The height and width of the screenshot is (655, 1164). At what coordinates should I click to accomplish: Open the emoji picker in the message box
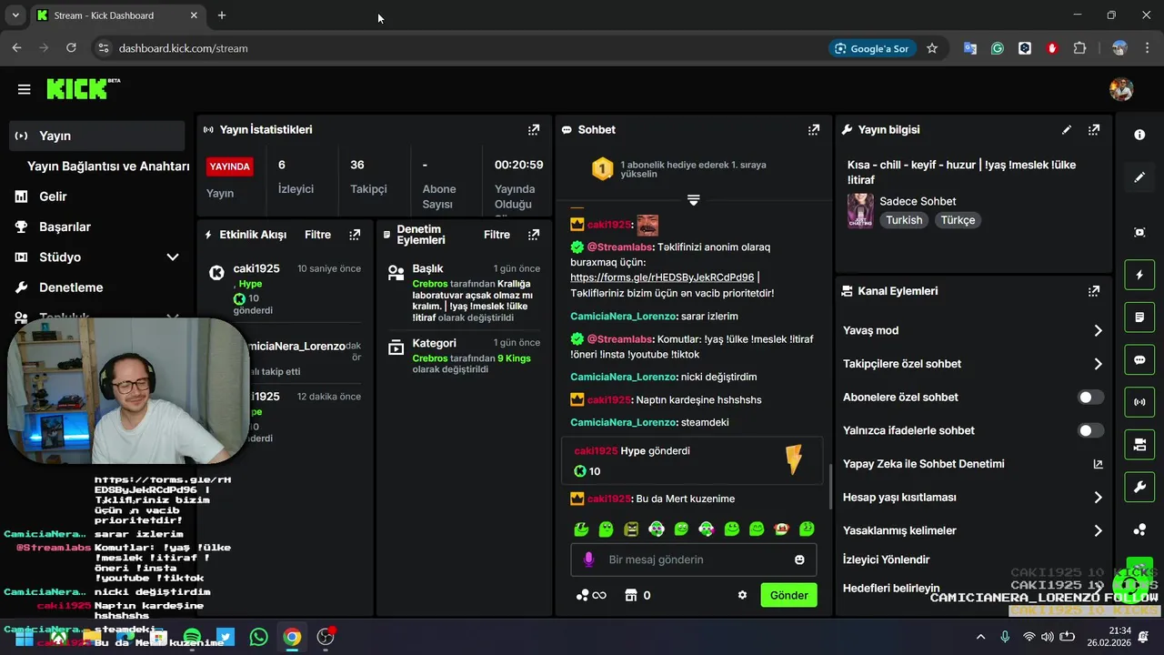[x=799, y=559]
